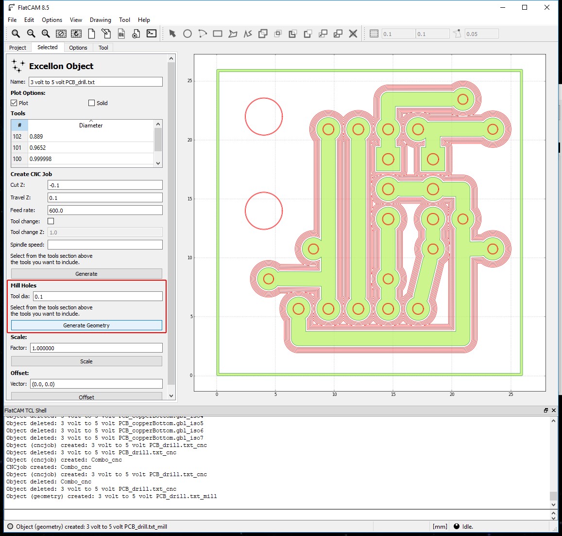
Task: Switch to the Project tab
Action: click(x=17, y=47)
